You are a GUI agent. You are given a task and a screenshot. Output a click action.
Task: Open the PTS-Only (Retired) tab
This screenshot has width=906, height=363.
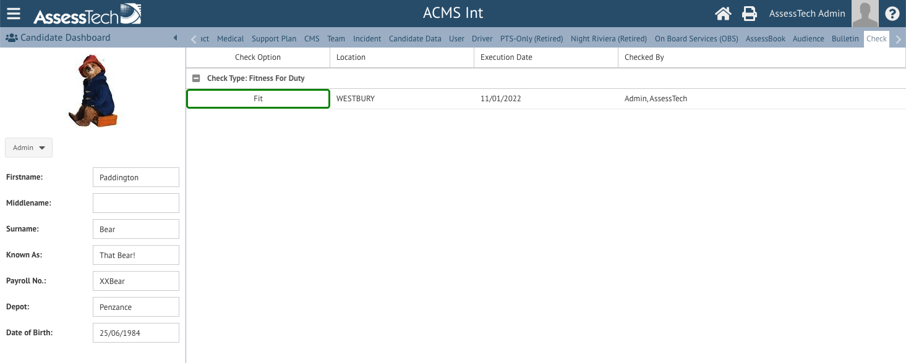(x=531, y=38)
